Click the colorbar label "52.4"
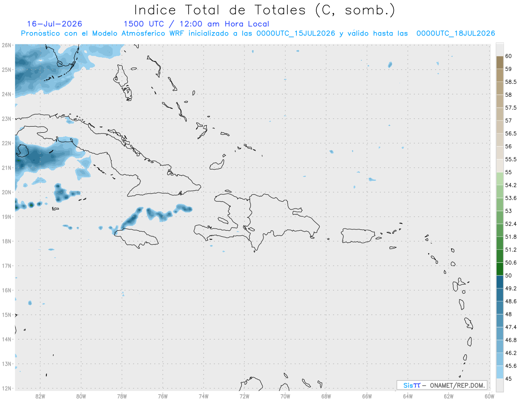The image size is (520, 402). click(510, 224)
